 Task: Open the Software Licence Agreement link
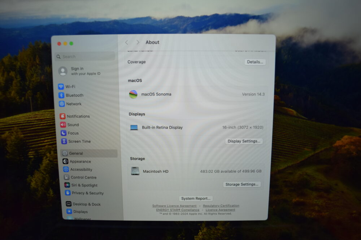(174, 206)
